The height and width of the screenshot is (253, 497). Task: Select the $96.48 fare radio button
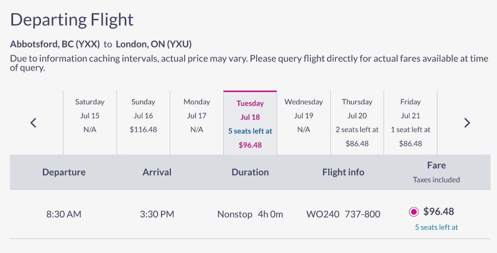coord(414,212)
